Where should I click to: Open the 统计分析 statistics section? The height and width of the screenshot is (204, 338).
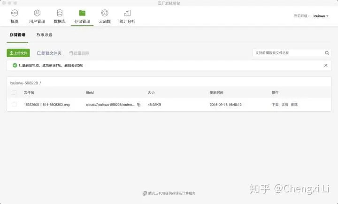click(x=127, y=16)
